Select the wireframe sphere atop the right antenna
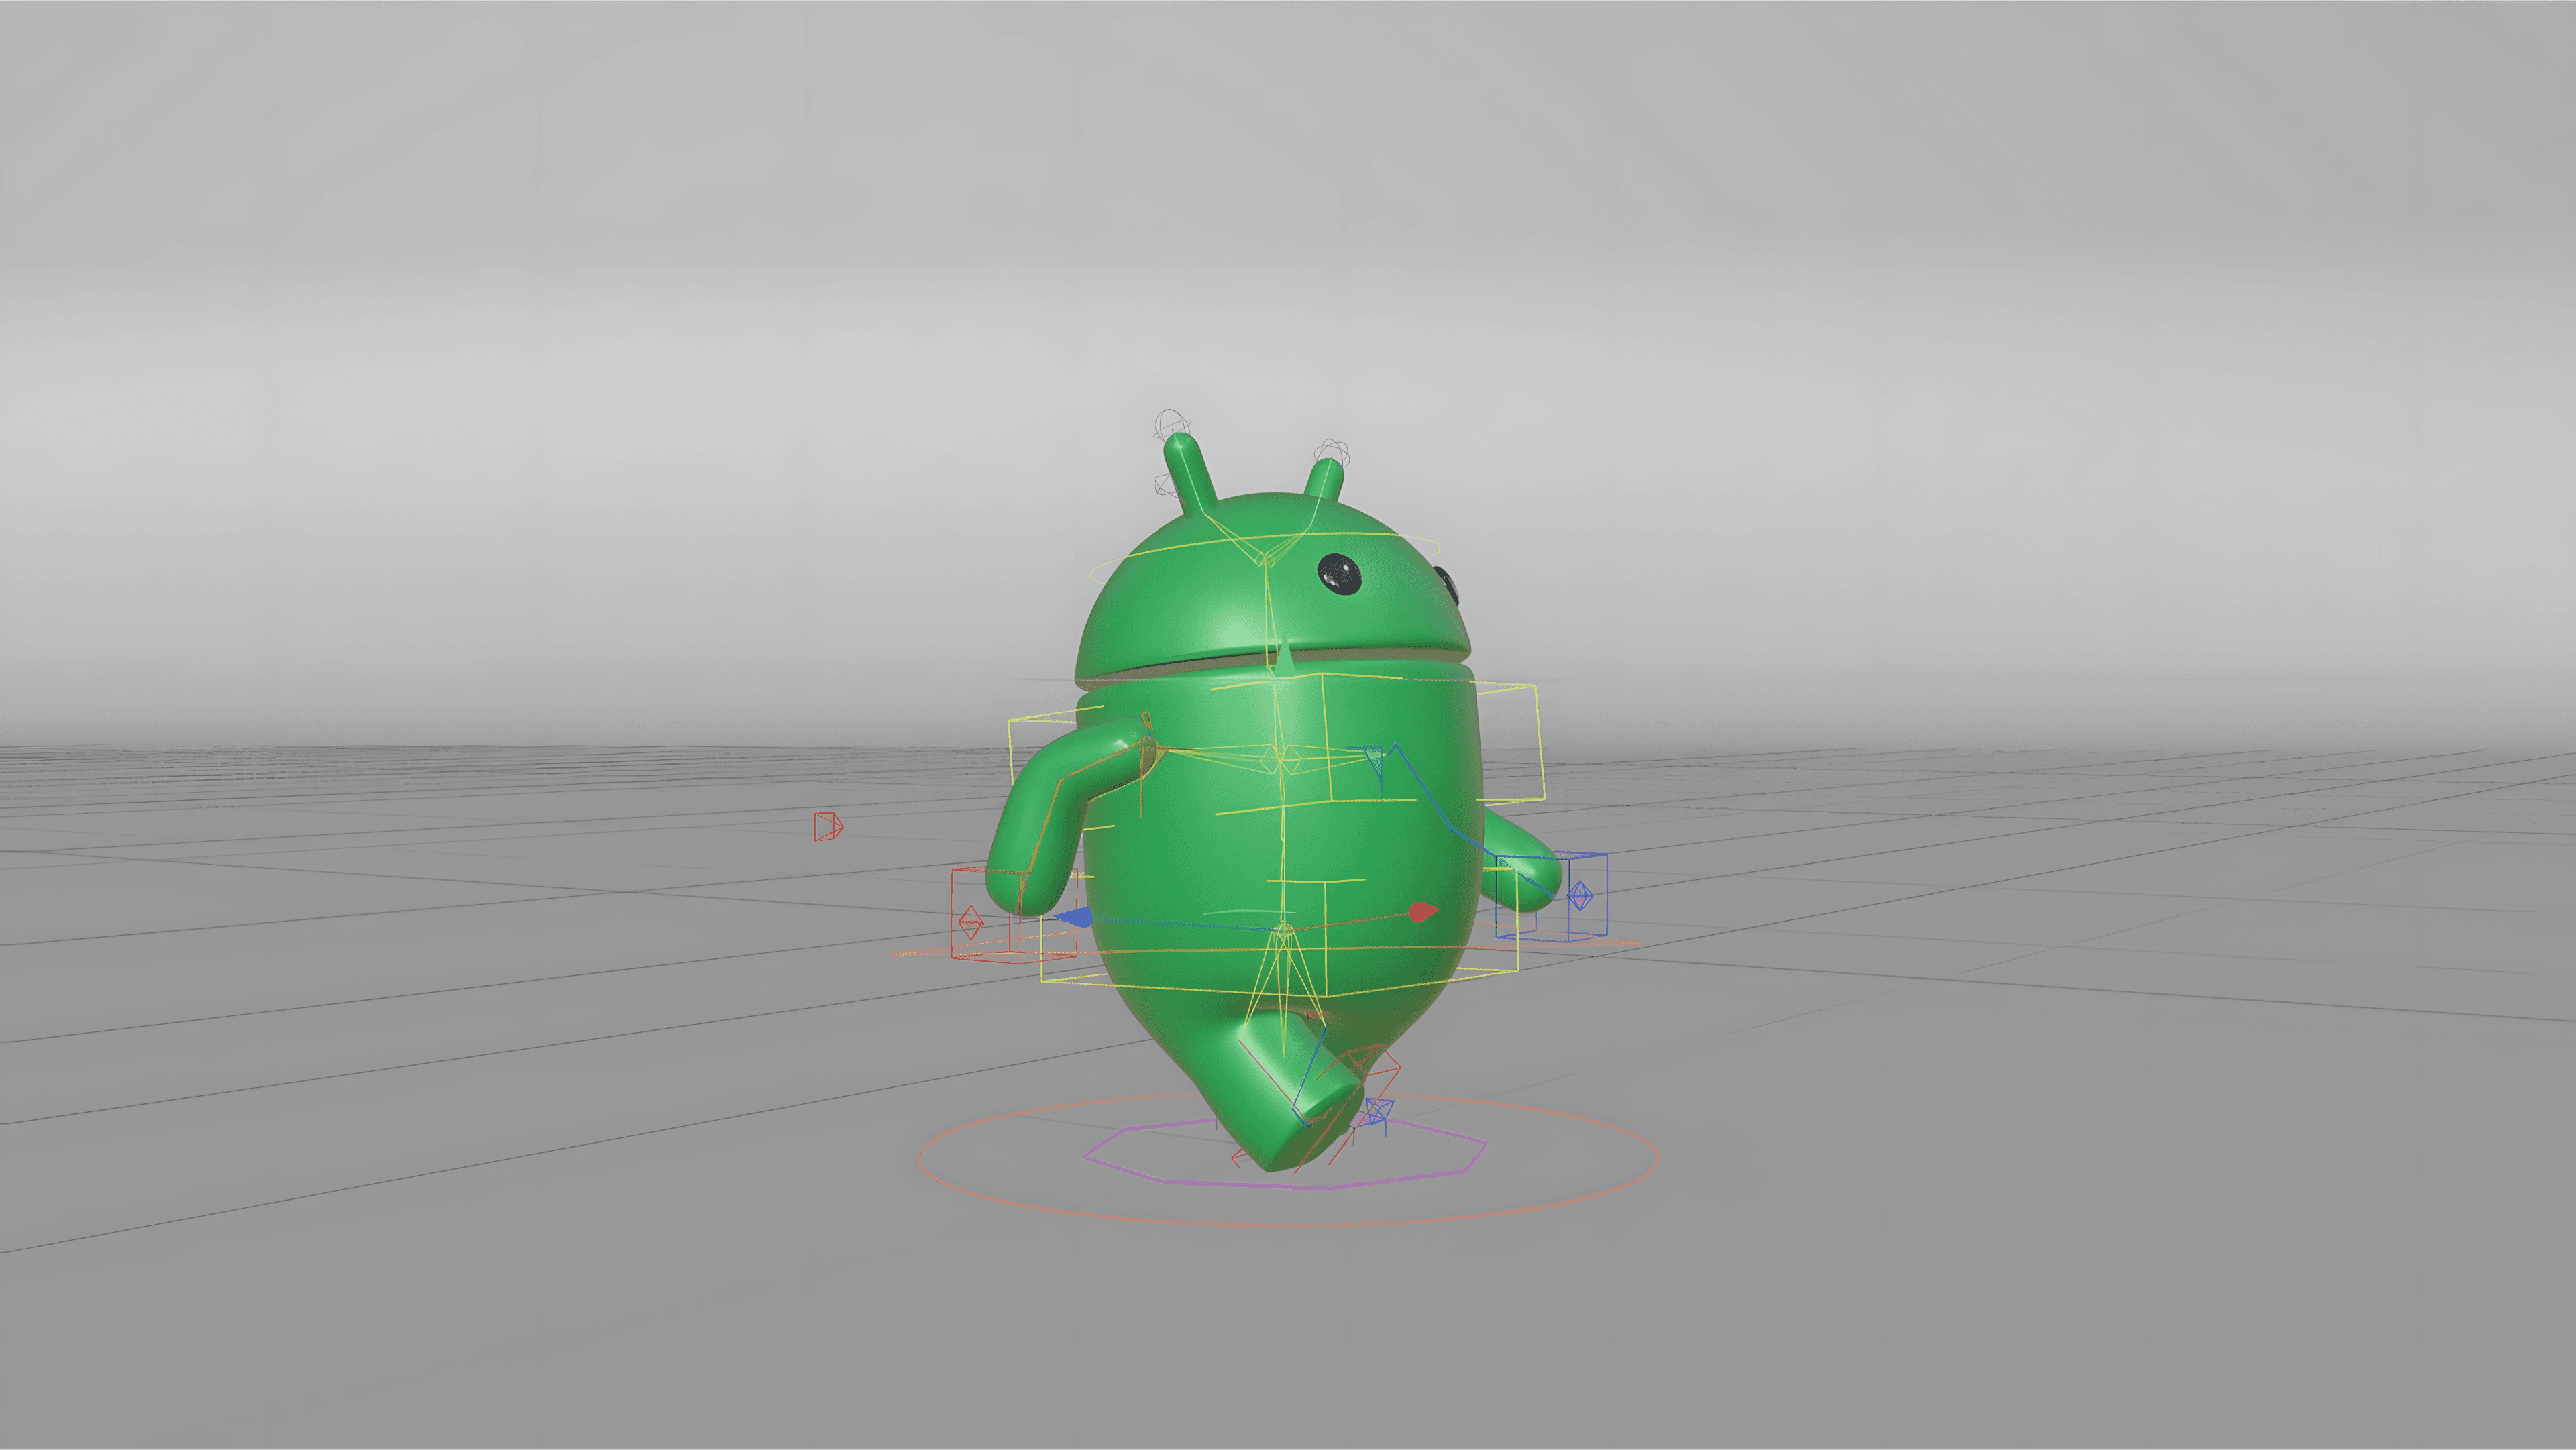Viewport: 2576px width, 1450px height. click(x=1332, y=452)
